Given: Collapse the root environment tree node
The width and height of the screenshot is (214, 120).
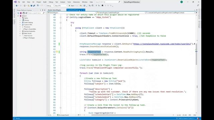Looking at the screenshot, I should pos(18,16).
